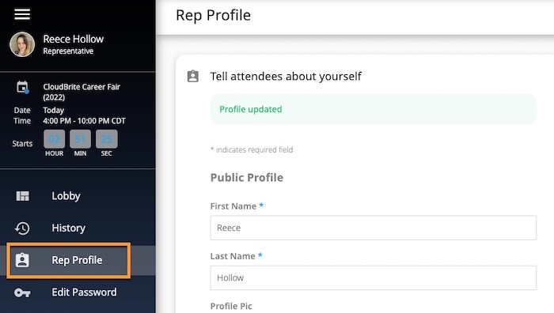Click the CloudBrite Career Fair event title
The height and width of the screenshot is (313, 554).
click(x=82, y=92)
